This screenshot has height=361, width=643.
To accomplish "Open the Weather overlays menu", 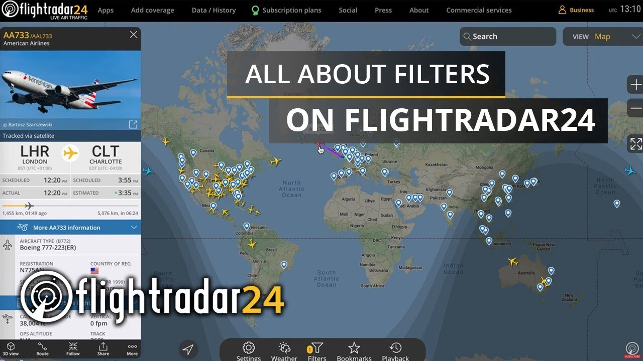I will coord(284,349).
